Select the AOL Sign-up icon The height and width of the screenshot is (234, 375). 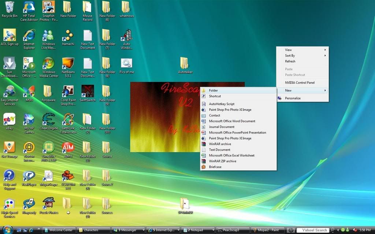click(x=10, y=38)
